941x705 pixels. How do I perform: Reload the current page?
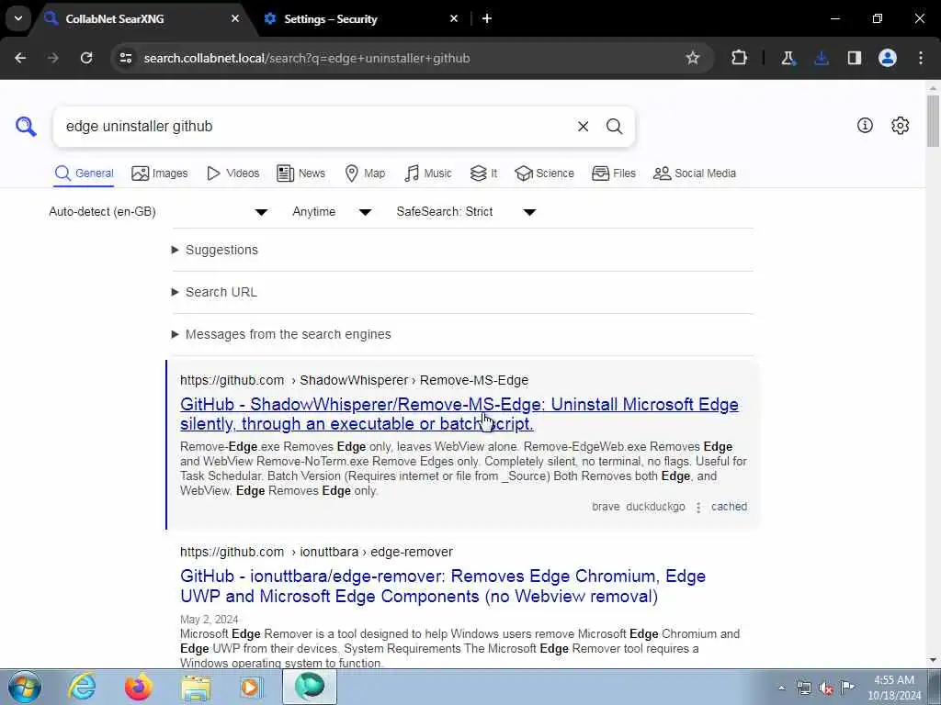coord(86,58)
